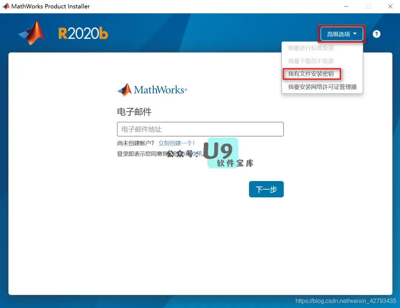This screenshot has height=308, width=400.
Task: Open the 立刻创建一个! account creation link
Action: (x=177, y=143)
